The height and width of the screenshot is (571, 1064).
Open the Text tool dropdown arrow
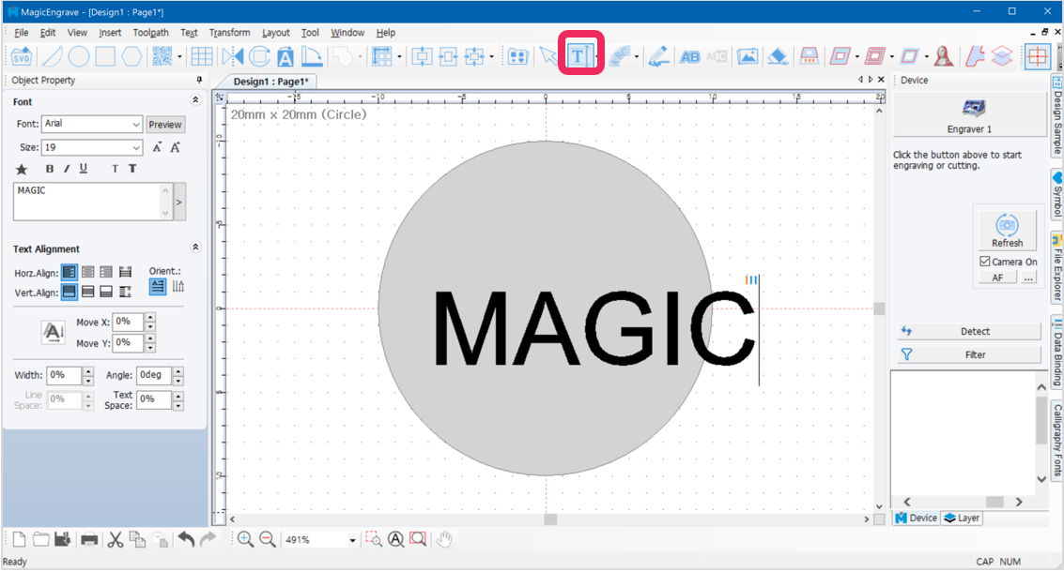click(597, 57)
